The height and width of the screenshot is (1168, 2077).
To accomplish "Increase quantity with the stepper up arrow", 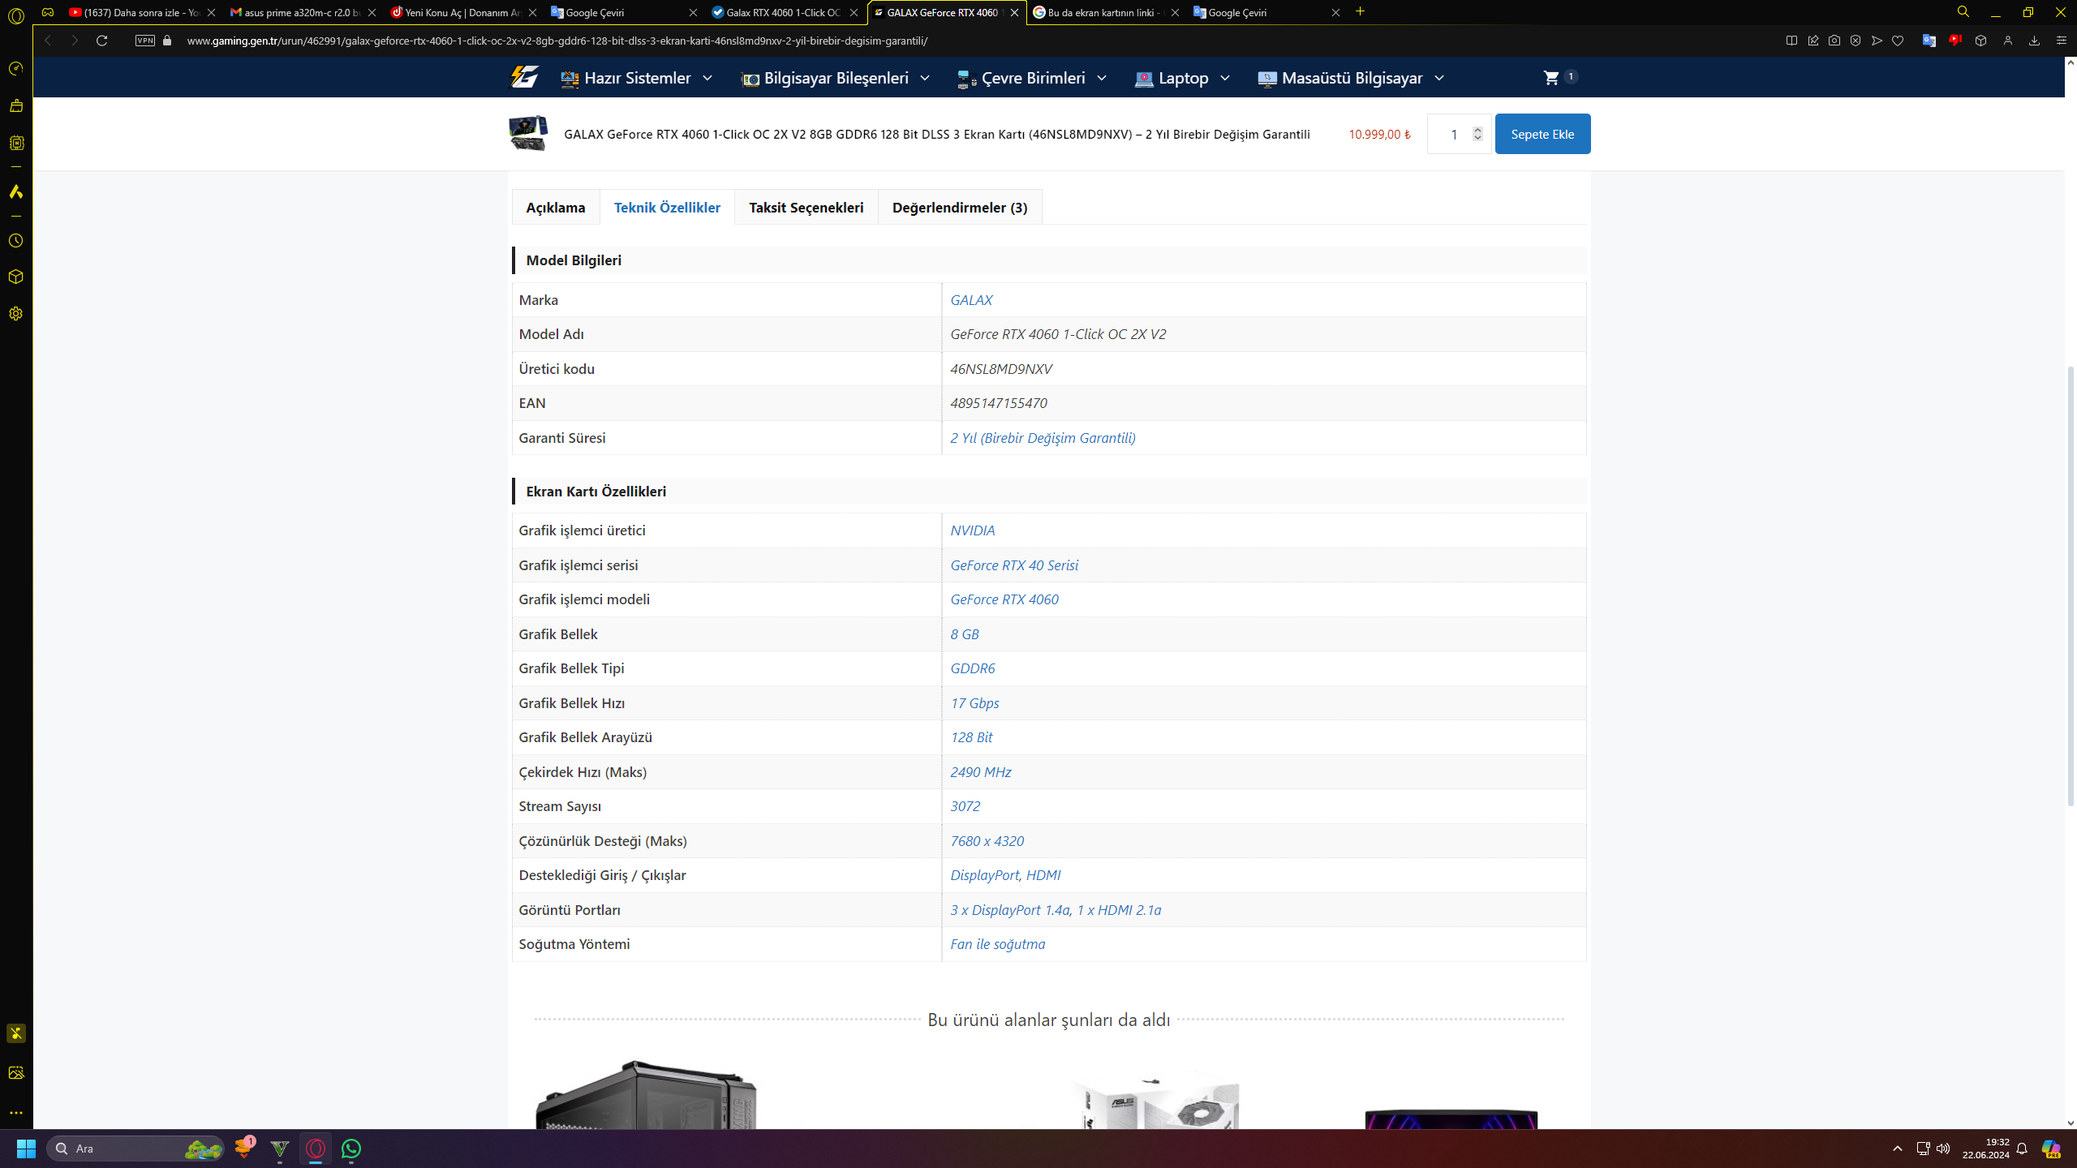I will click(x=1477, y=129).
